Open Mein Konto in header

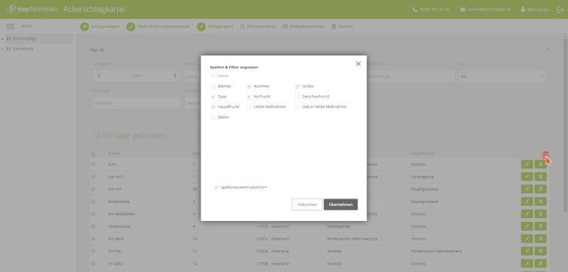[x=534, y=10]
